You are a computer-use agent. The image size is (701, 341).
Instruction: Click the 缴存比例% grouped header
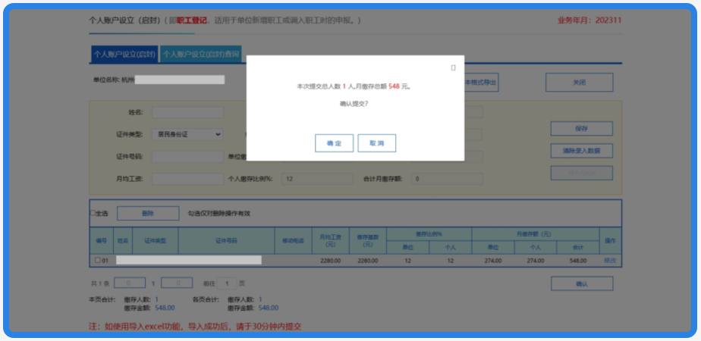(429, 234)
